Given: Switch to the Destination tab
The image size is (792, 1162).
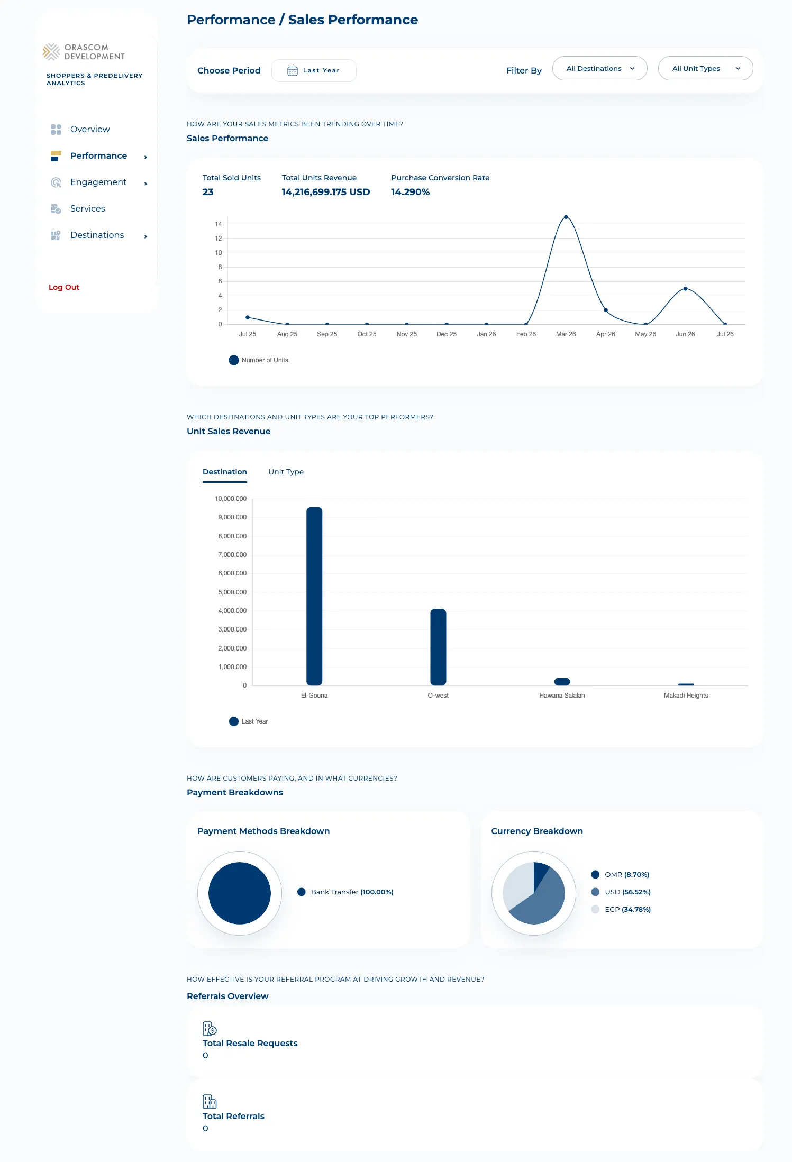Looking at the screenshot, I should [x=225, y=472].
